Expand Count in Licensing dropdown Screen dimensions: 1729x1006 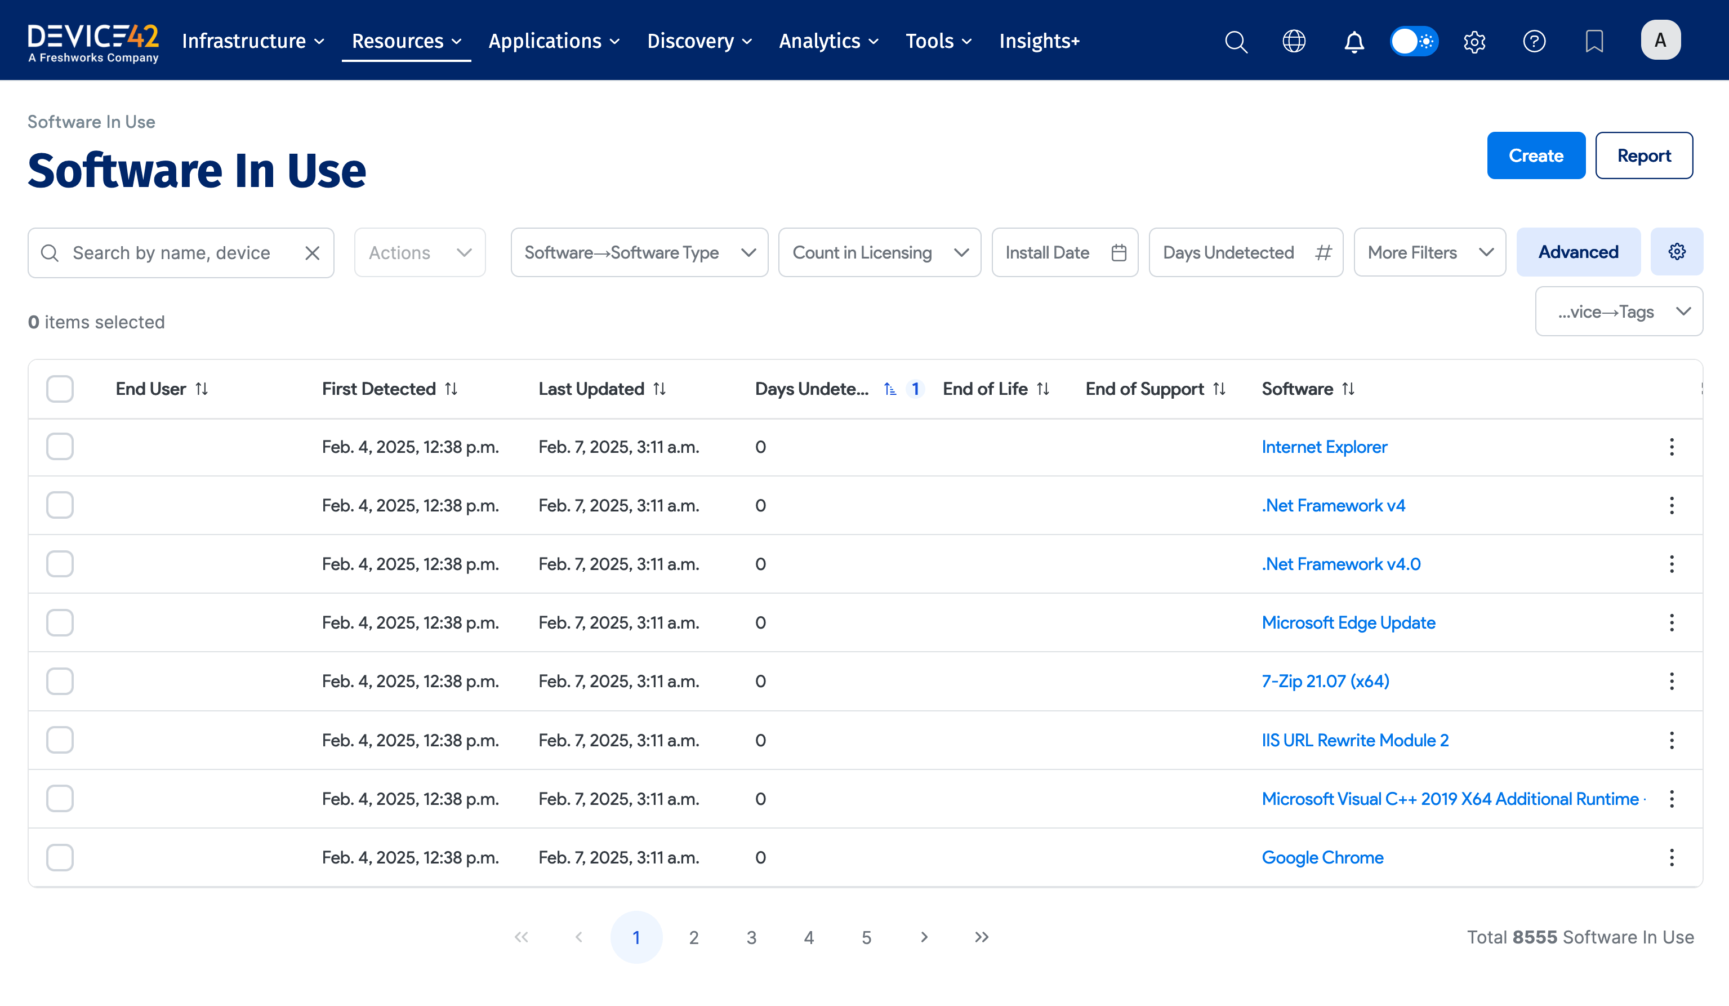coord(880,252)
